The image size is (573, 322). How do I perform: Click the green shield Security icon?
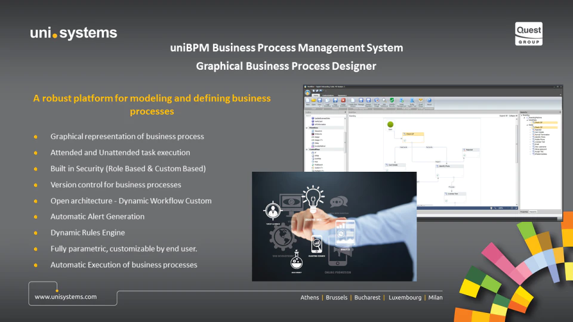coord(392,100)
